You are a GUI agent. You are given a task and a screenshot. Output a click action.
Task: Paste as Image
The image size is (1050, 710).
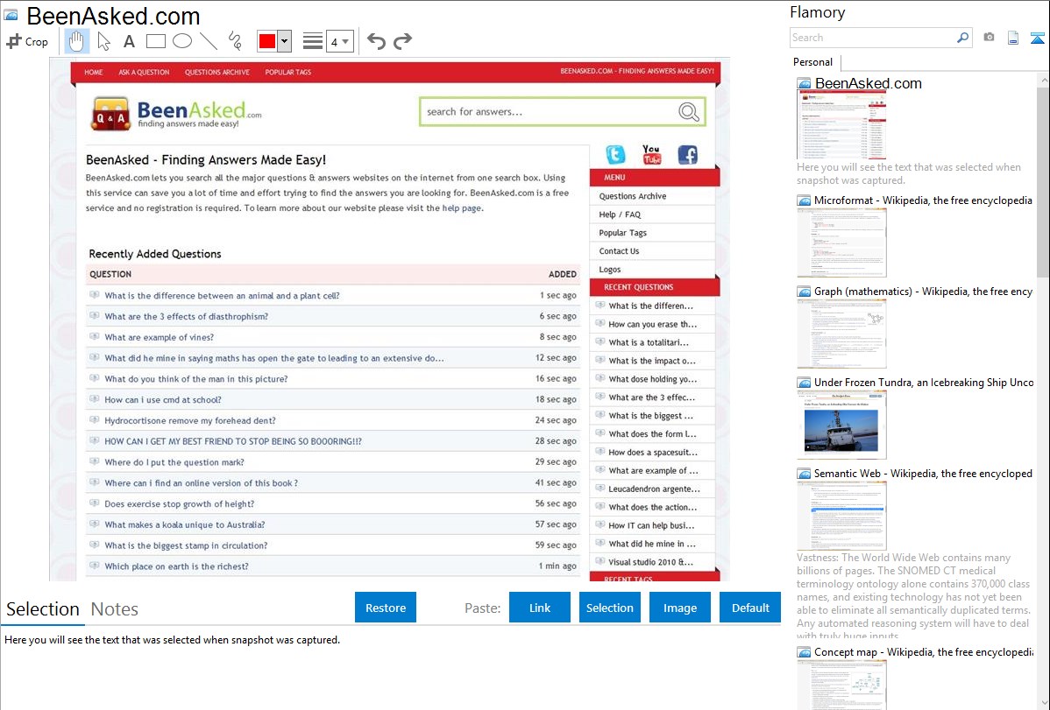(x=679, y=608)
